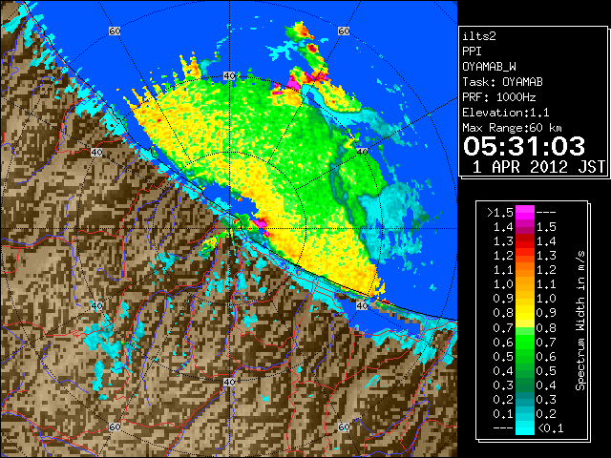Click the "Max Range:60 km" line
The width and height of the screenshot is (611, 458).
tap(512, 128)
